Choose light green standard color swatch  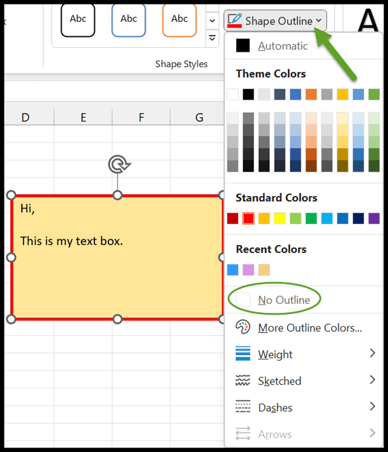pos(295,218)
